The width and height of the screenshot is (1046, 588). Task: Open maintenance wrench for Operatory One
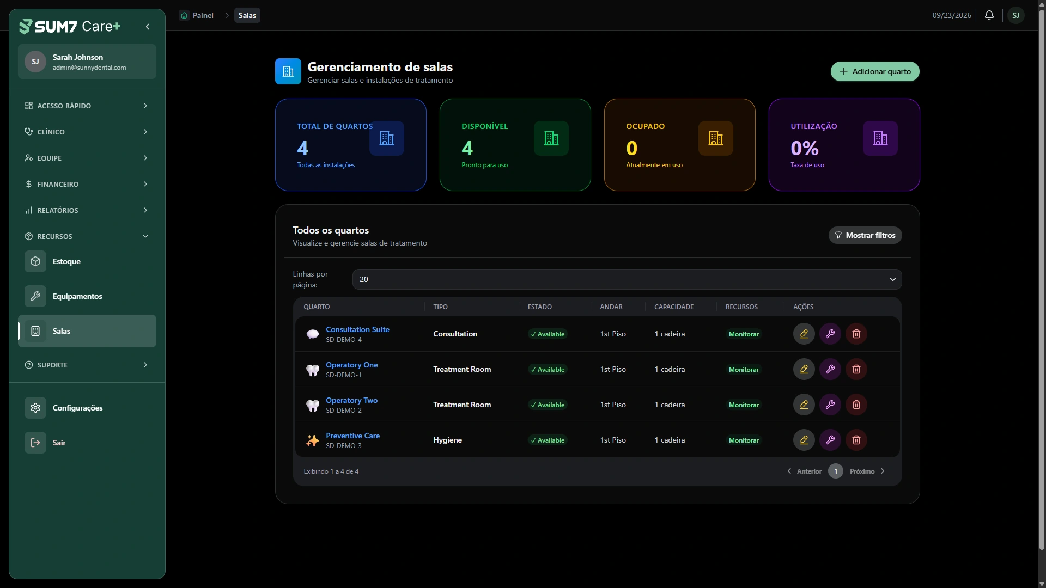click(x=830, y=369)
